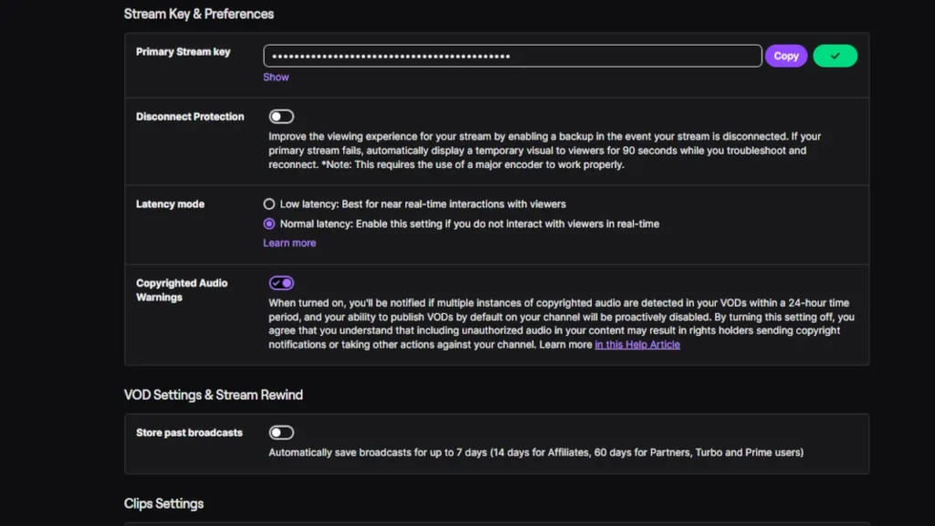Screen dimensions: 935x526
Task: Select the Normal latency option
Action: 269,224
